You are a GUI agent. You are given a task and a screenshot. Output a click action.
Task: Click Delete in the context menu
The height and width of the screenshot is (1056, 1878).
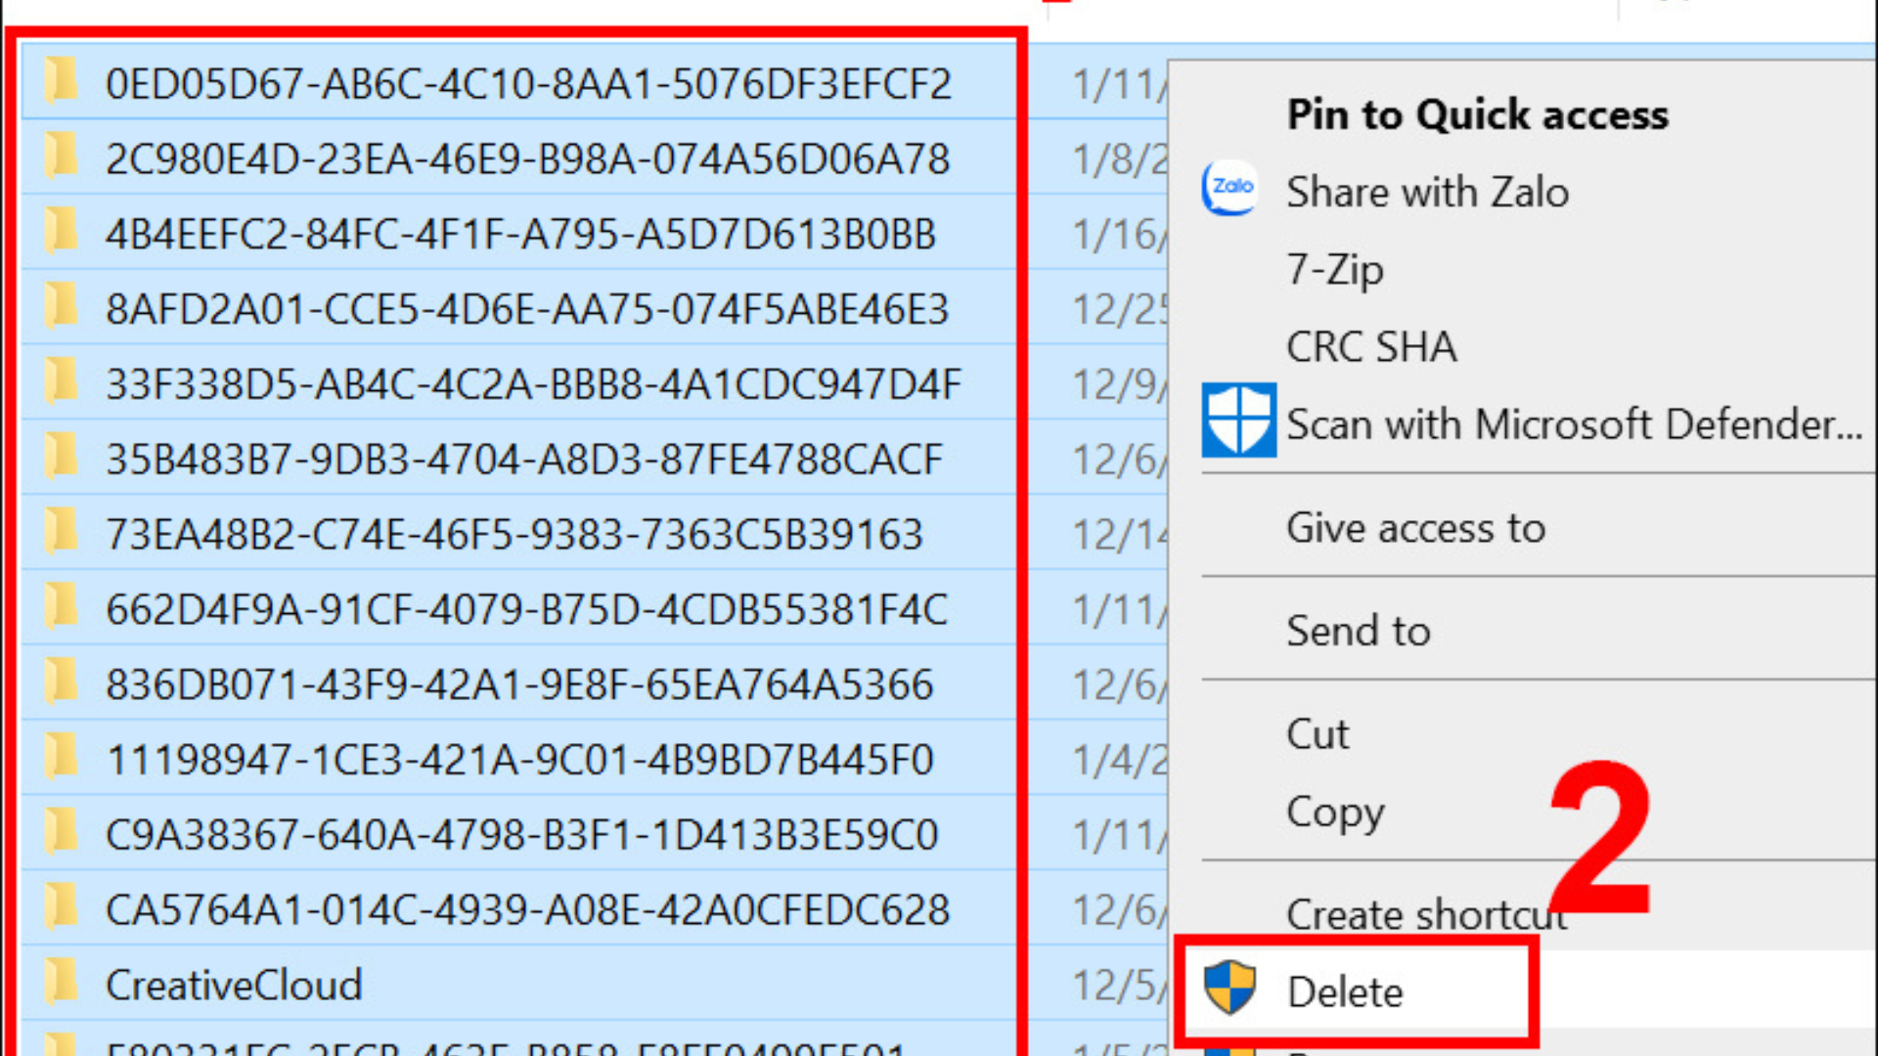click(x=1345, y=991)
